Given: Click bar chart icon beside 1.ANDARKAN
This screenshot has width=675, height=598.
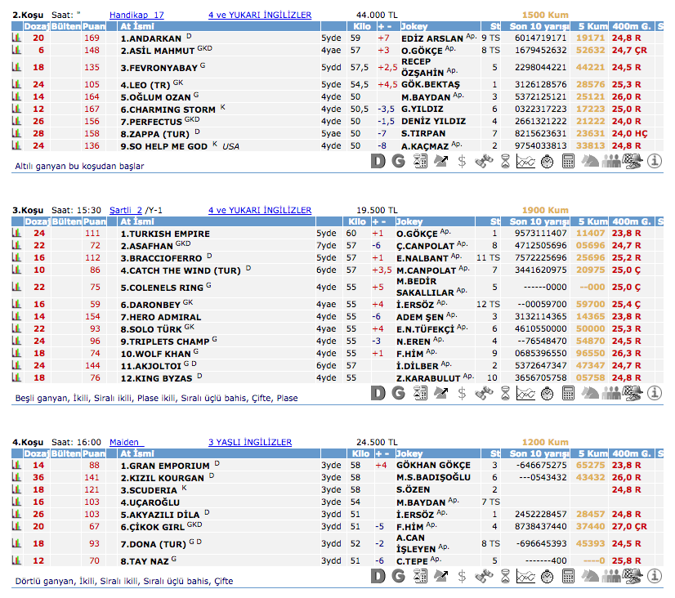Looking at the screenshot, I should pyautogui.click(x=16, y=38).
